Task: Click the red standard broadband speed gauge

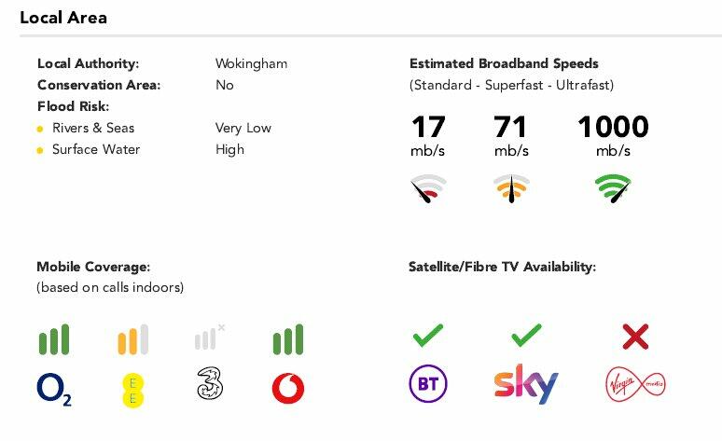Action: [428, 187]
